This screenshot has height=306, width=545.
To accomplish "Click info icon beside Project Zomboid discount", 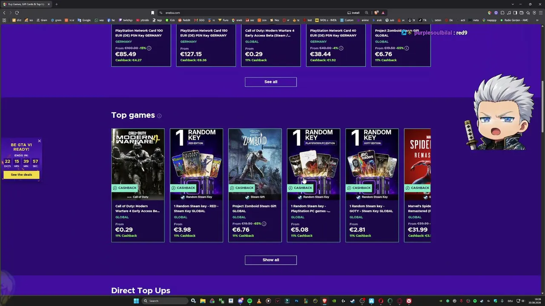I will tap(264, 224).
